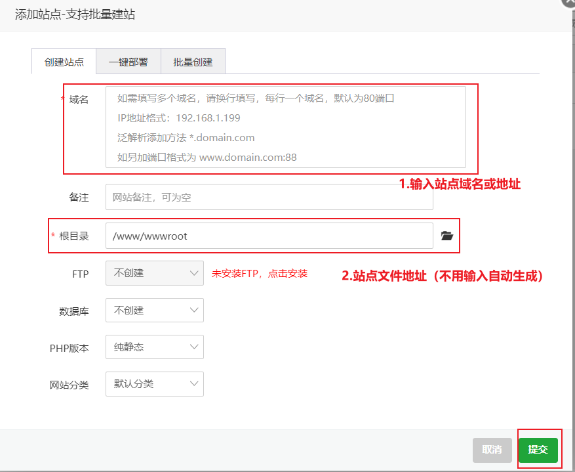
Task: Open the 网站分类 默认分类 dropdown
Action: pos(154,384)
